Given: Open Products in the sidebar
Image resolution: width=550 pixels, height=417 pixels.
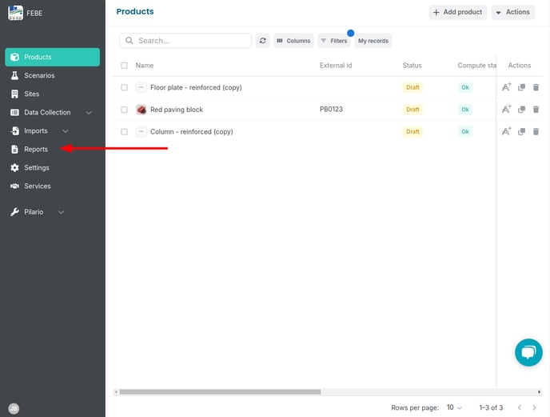Looking at the screenshot, I should tap(52, 57).
